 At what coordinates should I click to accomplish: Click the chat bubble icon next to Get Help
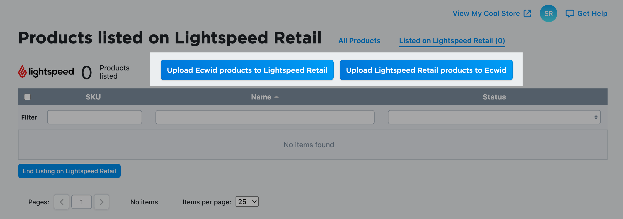pos(570,14)
